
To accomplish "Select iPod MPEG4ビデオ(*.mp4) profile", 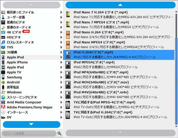I will click(x=119, y=65).
